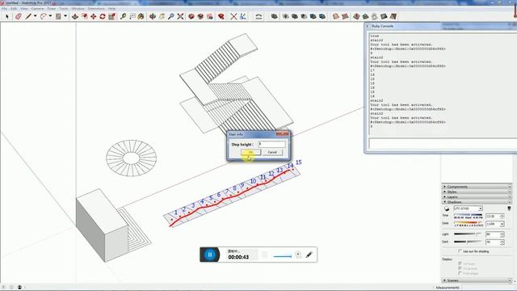Click the Light value stepper
The width and height of the screenshot is (517, 291).
click(x=502, y=234)
